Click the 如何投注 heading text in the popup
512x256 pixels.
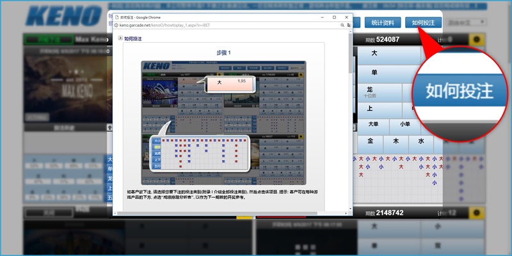(133, 38)
